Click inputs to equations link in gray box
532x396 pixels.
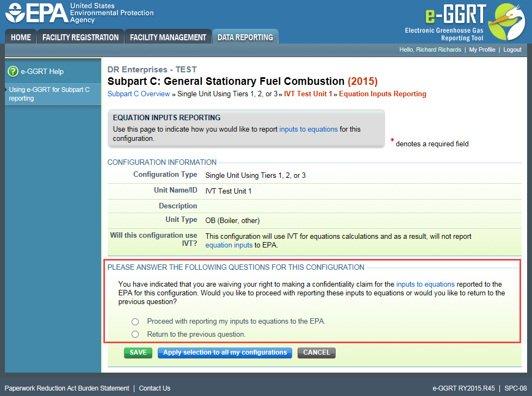point(308,129)
